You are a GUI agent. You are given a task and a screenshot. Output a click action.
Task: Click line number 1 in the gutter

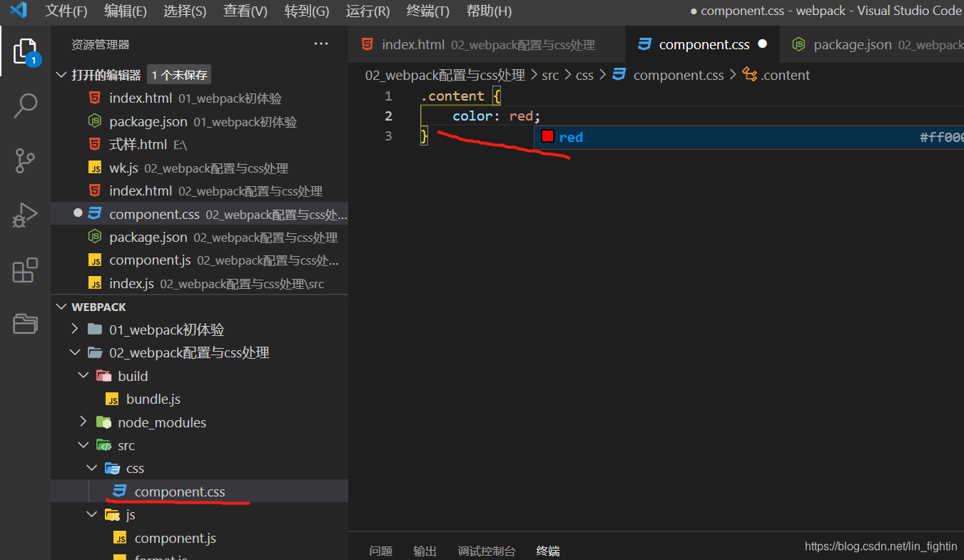coord(388,96)
